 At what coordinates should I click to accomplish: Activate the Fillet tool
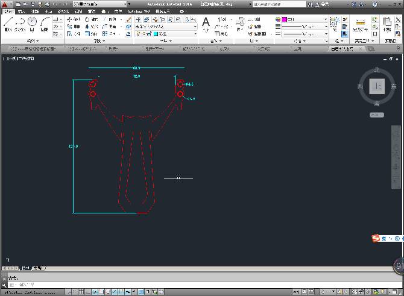(110, 27)
